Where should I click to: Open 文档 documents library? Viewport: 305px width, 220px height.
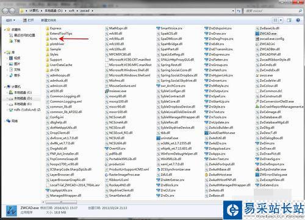coord(15,70)
